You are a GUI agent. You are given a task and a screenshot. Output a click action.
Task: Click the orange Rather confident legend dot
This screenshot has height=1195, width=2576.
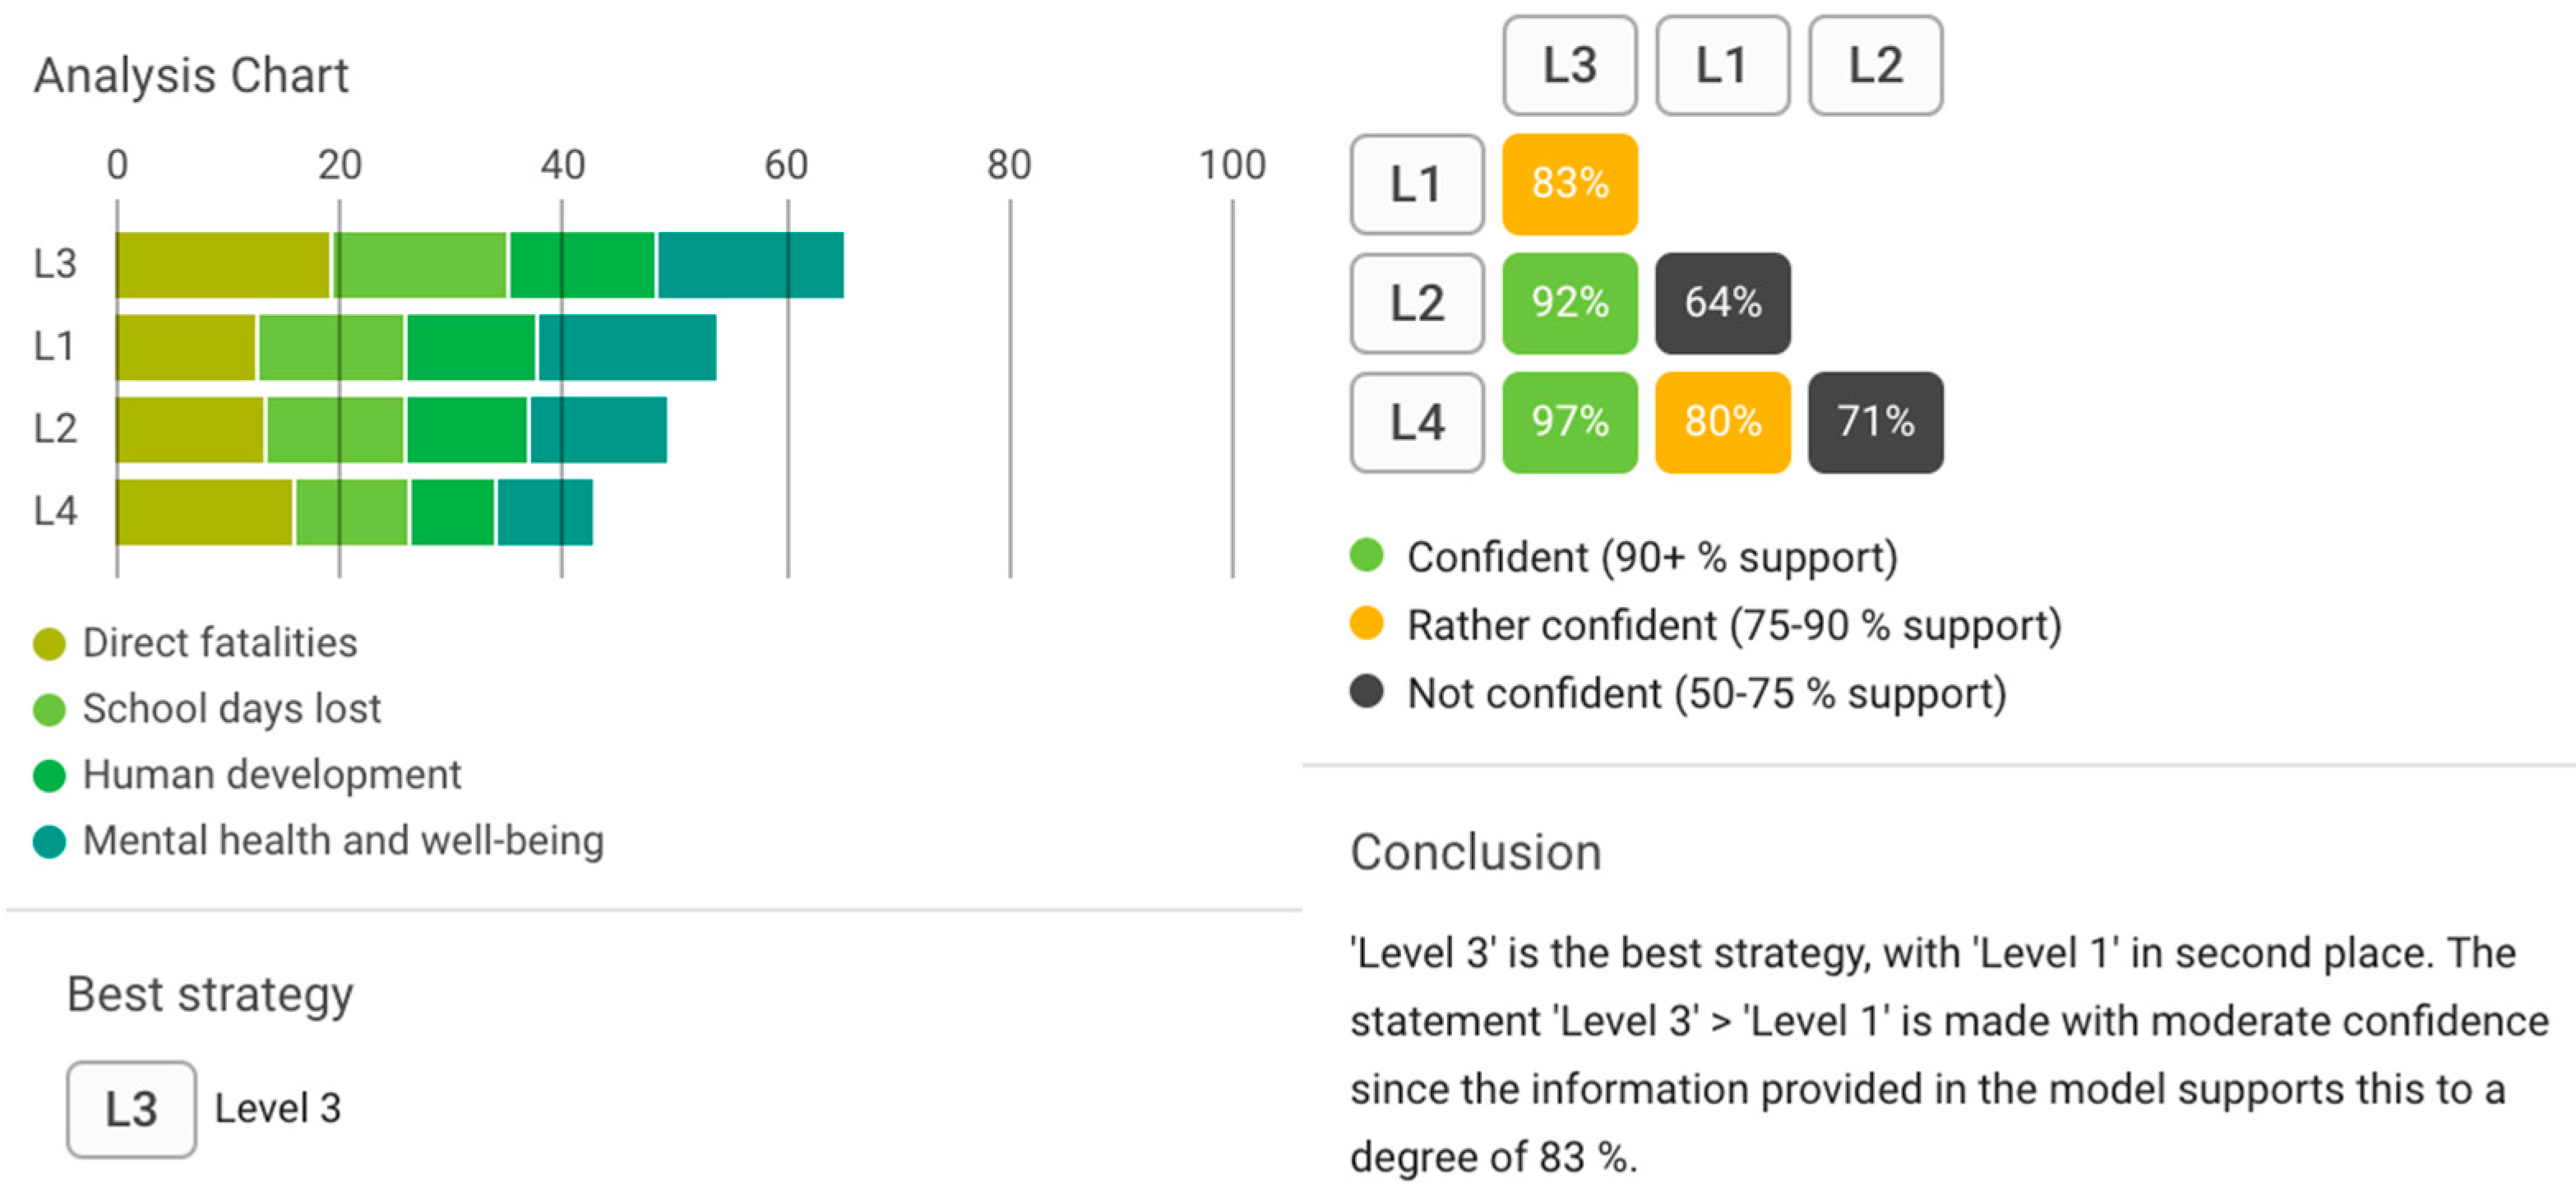coord(1366,623)
